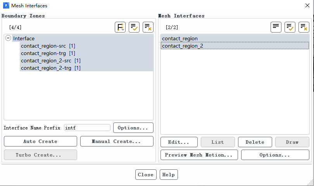Screen dimensions: 314x186
Task: Click the Mesh Interfaces list toggle icon
Action: pos(276,27)
